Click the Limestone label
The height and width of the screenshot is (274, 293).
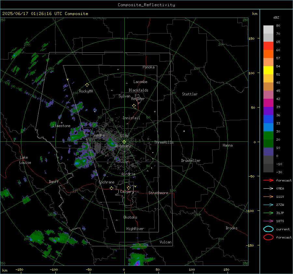62,126
